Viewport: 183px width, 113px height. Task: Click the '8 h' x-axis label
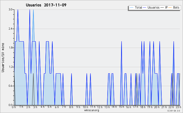71,107
